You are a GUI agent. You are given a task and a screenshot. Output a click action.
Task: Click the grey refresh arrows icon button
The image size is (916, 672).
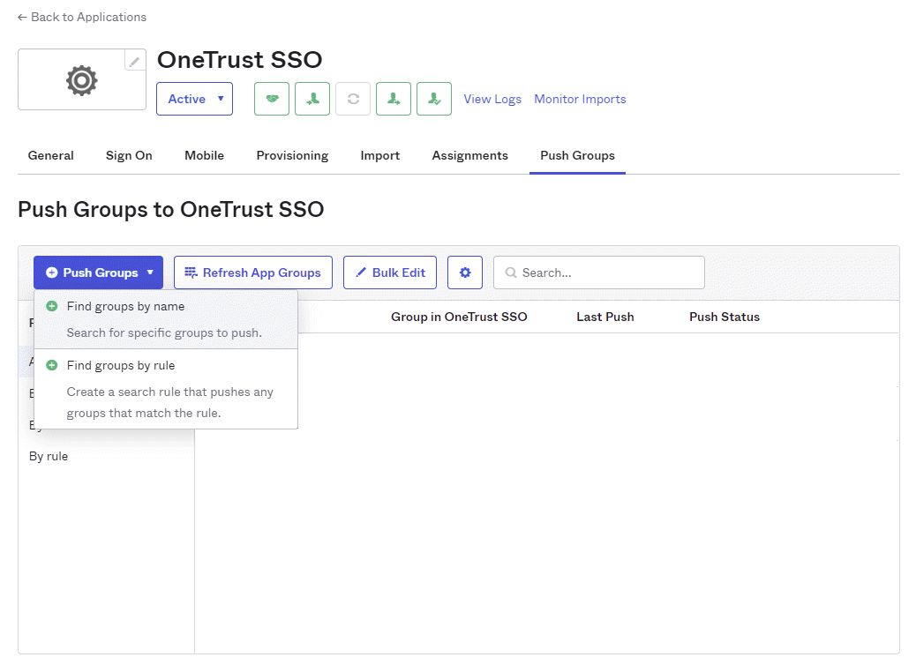353,99
